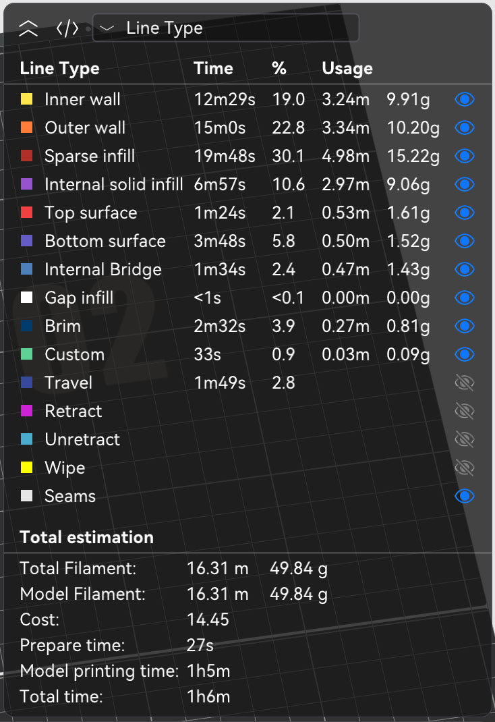
Task: Click the yellow Inner wall color swatch
Action: click(x=27, y=100)
